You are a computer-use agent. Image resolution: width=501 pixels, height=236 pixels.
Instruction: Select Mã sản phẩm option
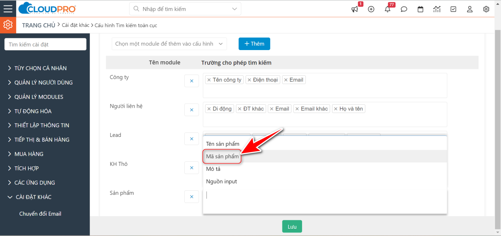point(325,157)
